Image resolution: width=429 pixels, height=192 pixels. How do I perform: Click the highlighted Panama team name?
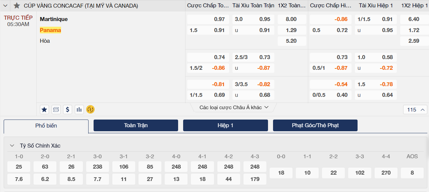point(50,30)
